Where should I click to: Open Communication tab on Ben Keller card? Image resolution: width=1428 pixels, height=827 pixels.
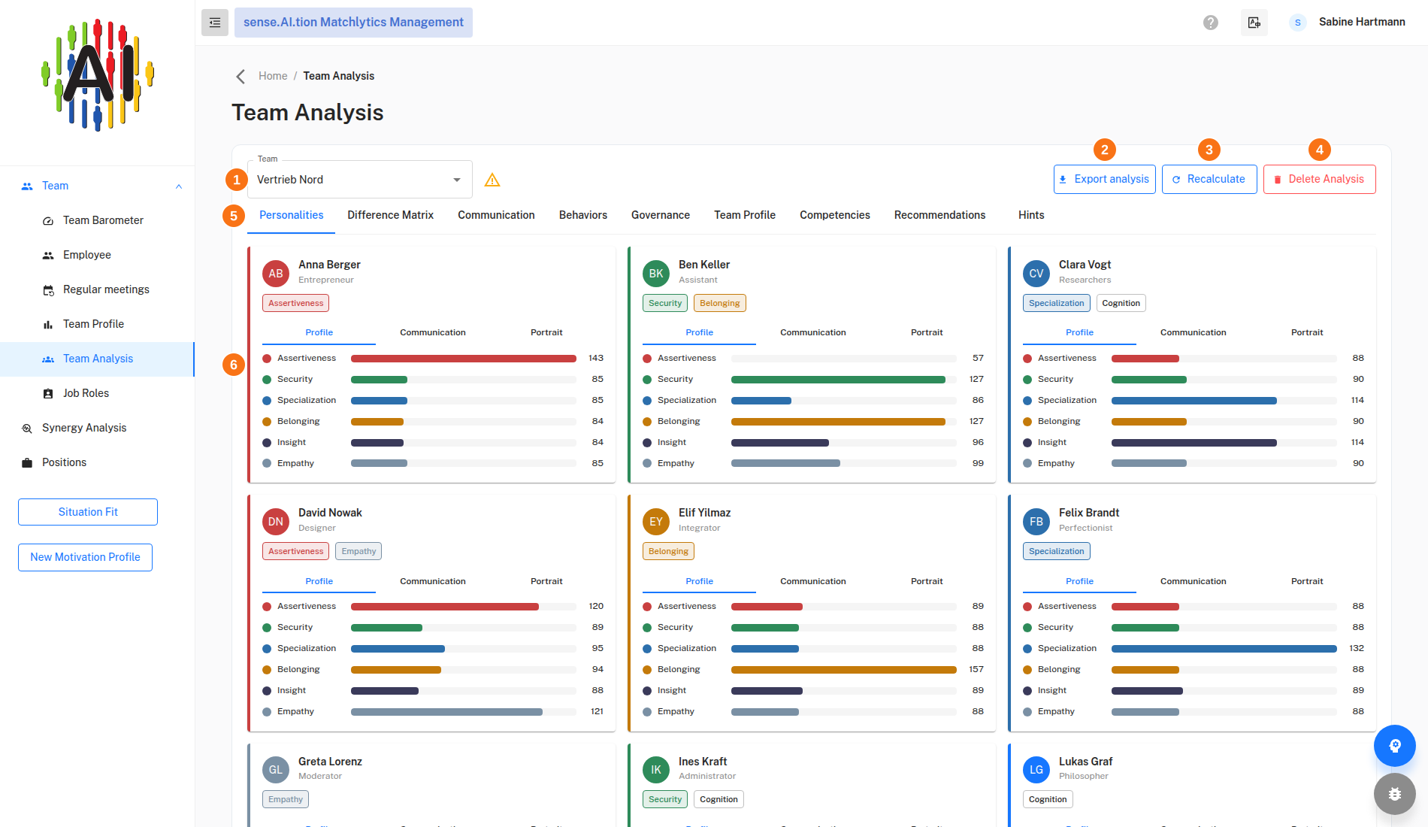812,332
